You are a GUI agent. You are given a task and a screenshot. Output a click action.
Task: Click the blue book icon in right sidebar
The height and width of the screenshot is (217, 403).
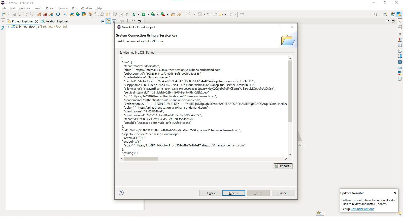tap(400, 56)
